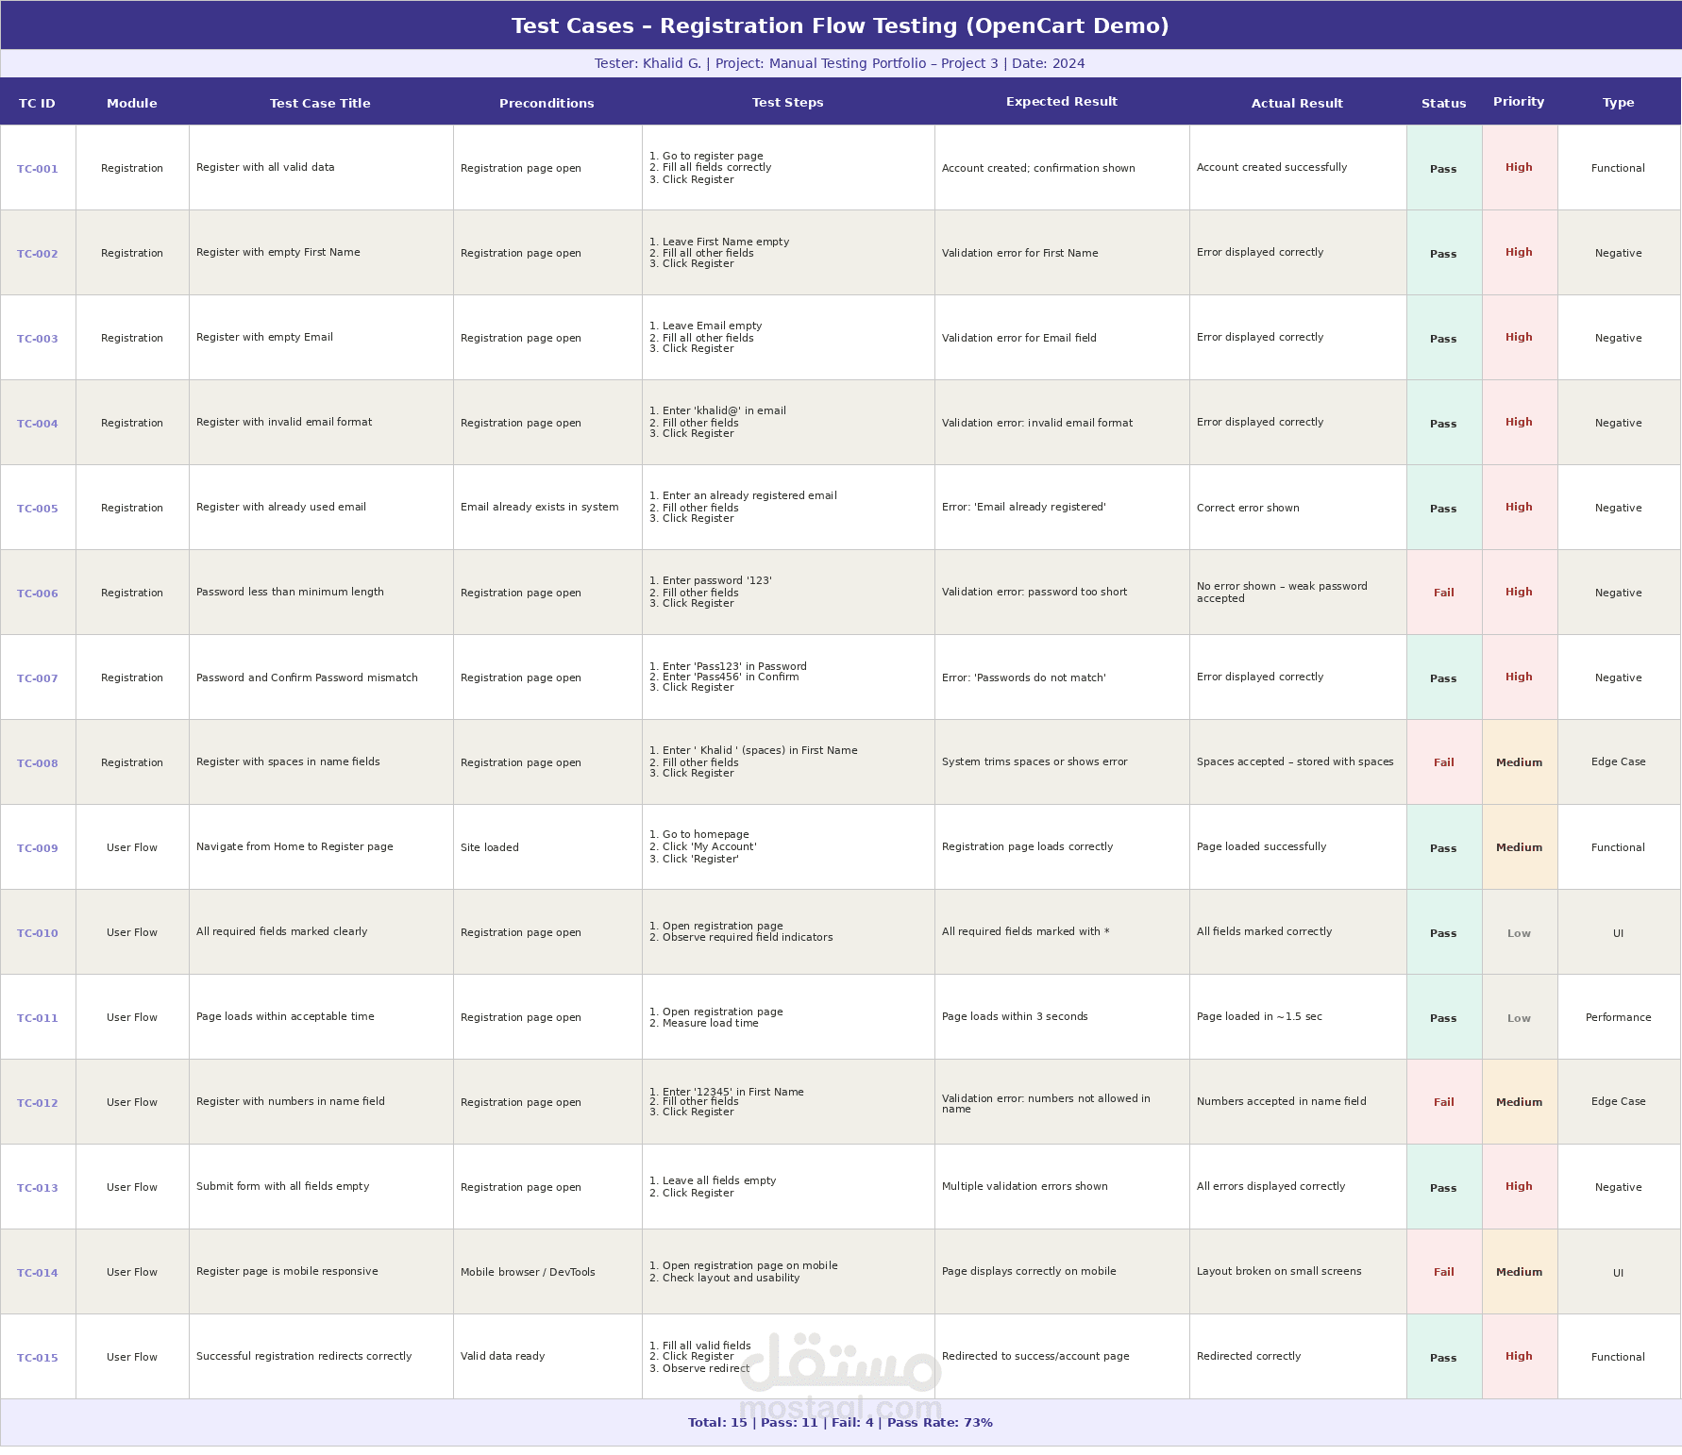Select the TC-004 test case ID
This screenshot has height=1455, width=1682.
coord(38,424)
